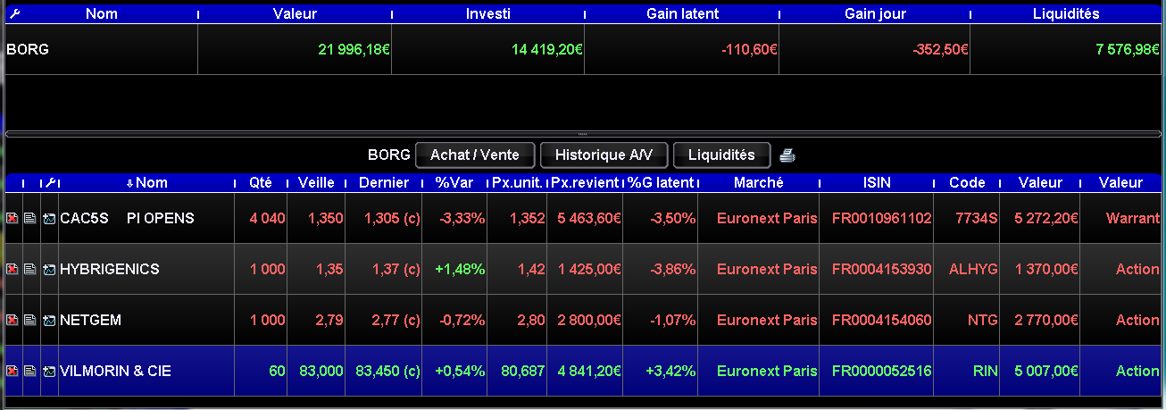Open the chart icon for CAC5S PI OPENS

pos(49,219)
